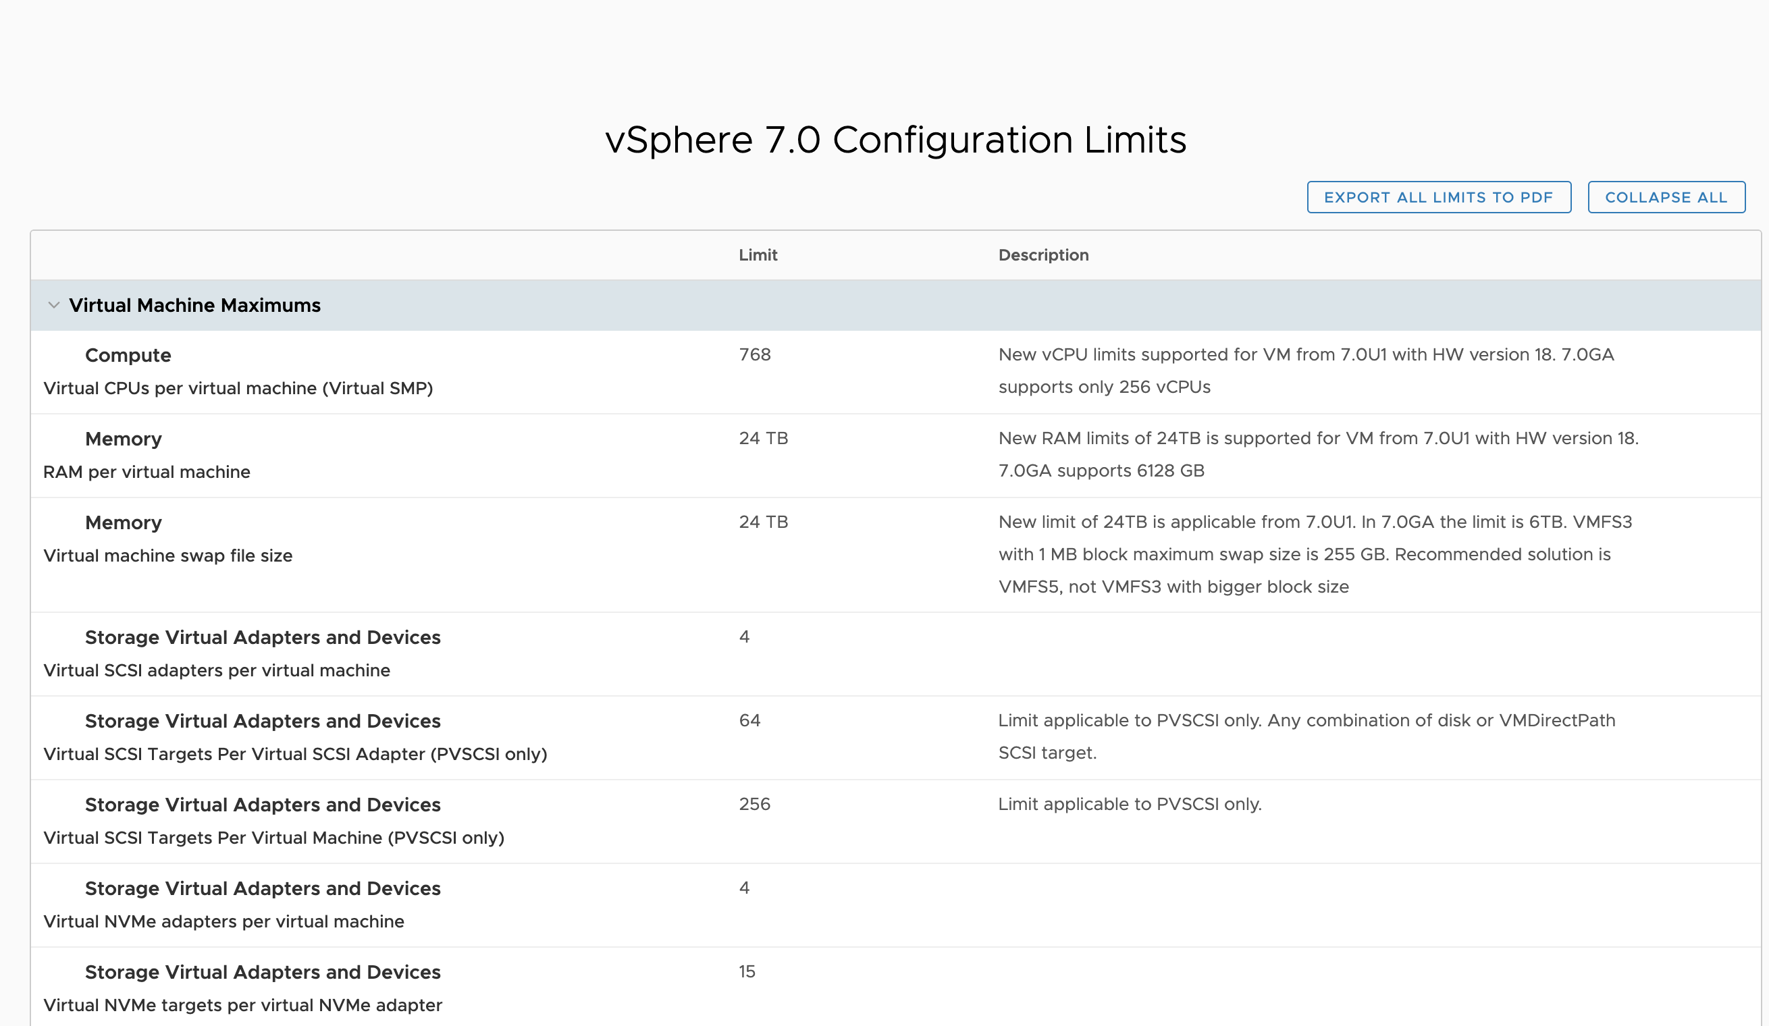Screen dimensions: 1769x1026
Task: Click the 24 TB RAM limit value
Action: point(762,439)
